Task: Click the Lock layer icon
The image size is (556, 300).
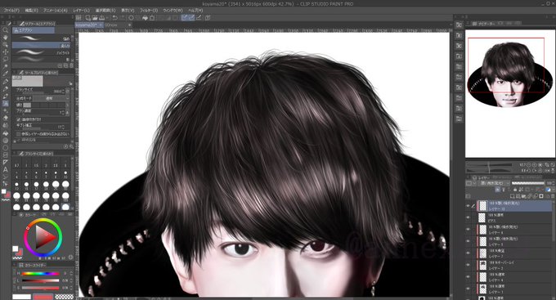Action: (x=515, y=190)
